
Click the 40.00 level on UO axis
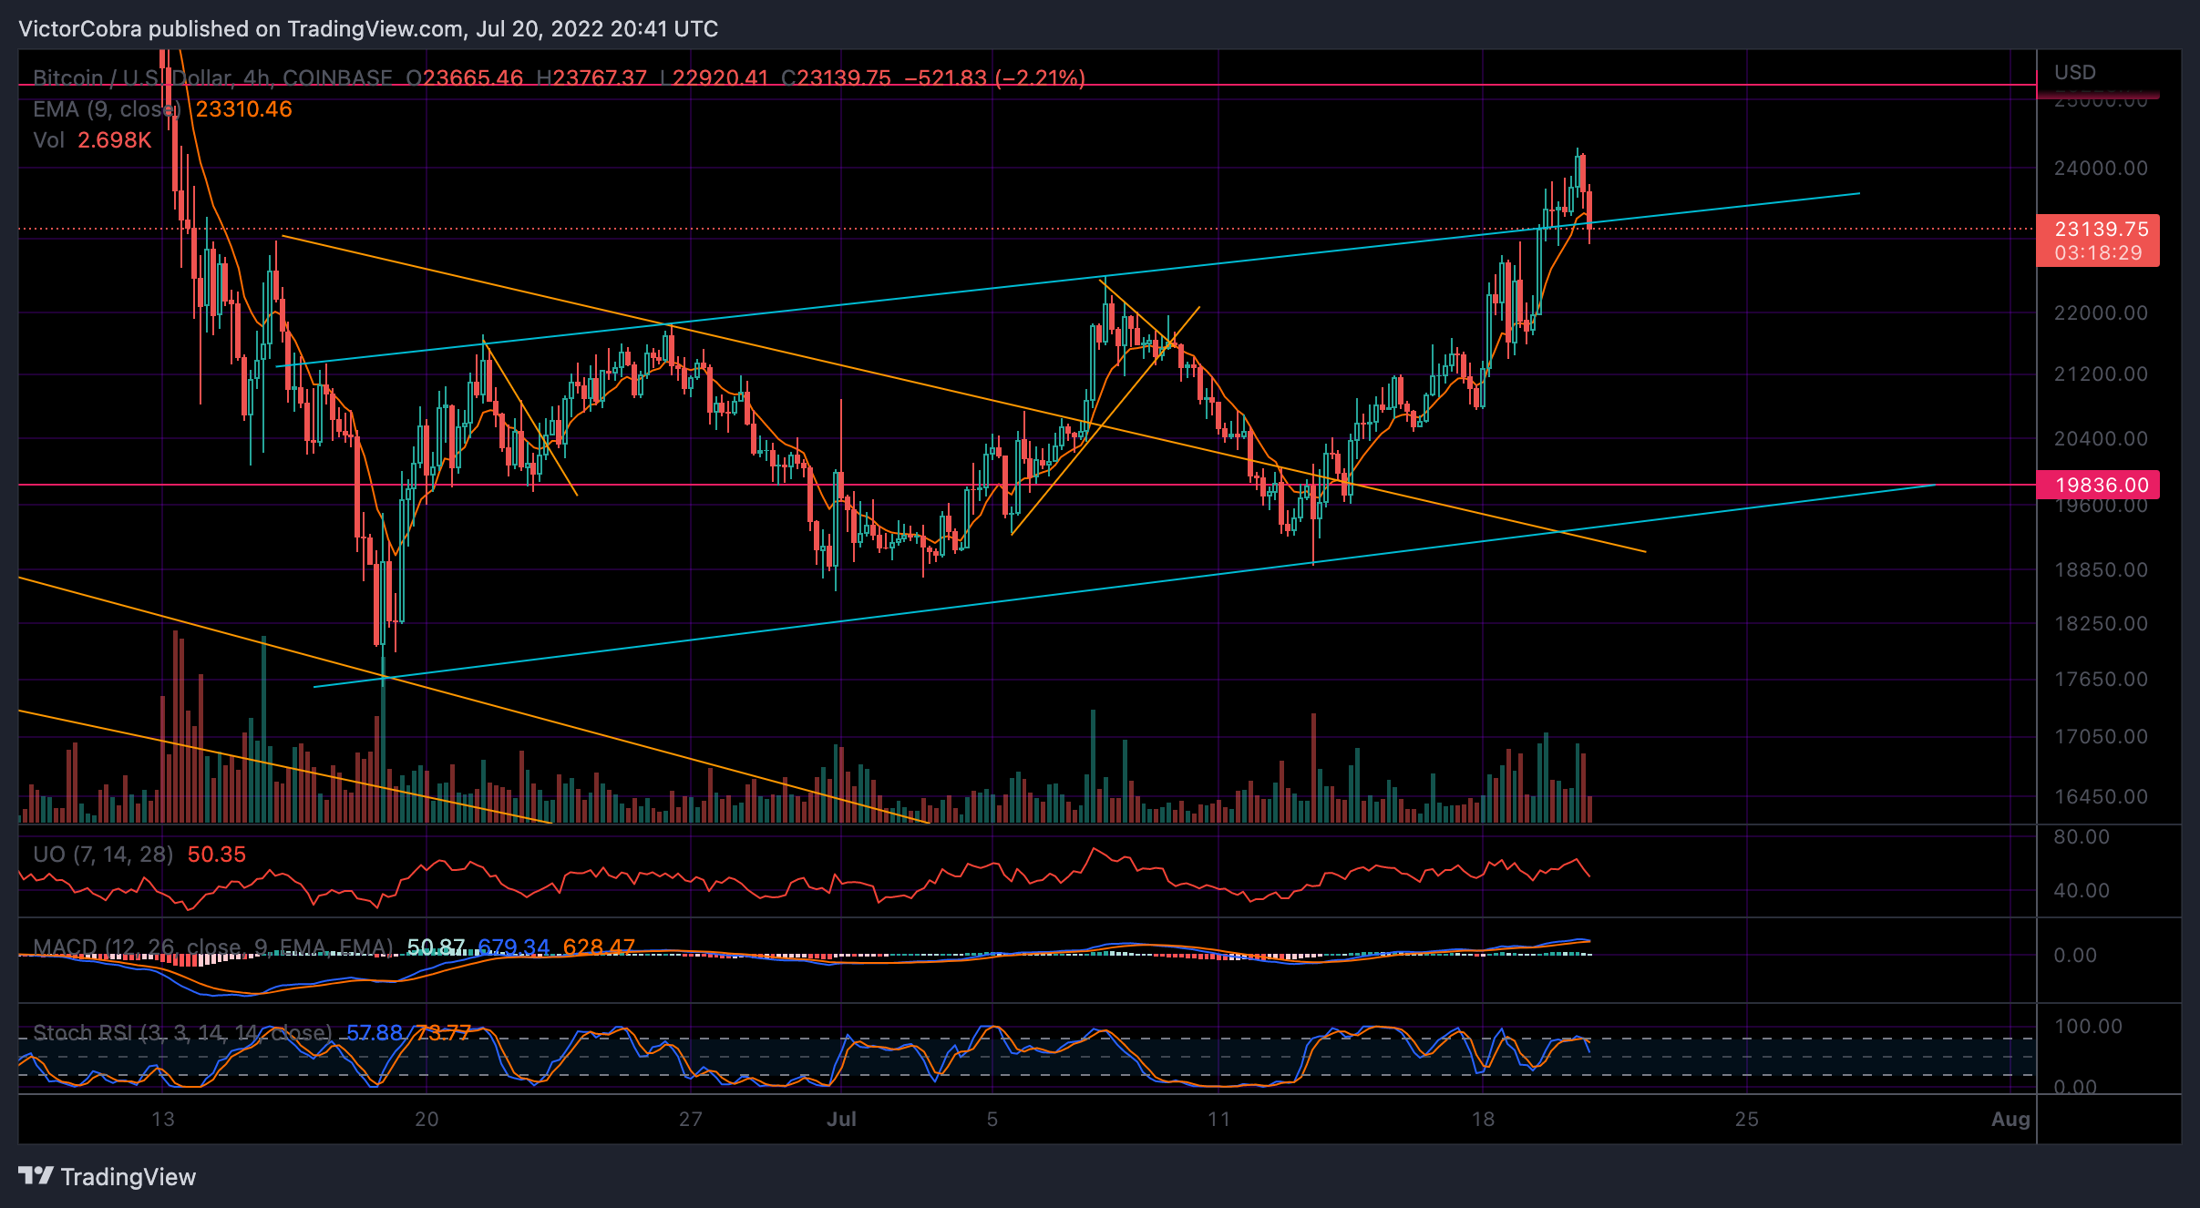(x=2082, y=891)
